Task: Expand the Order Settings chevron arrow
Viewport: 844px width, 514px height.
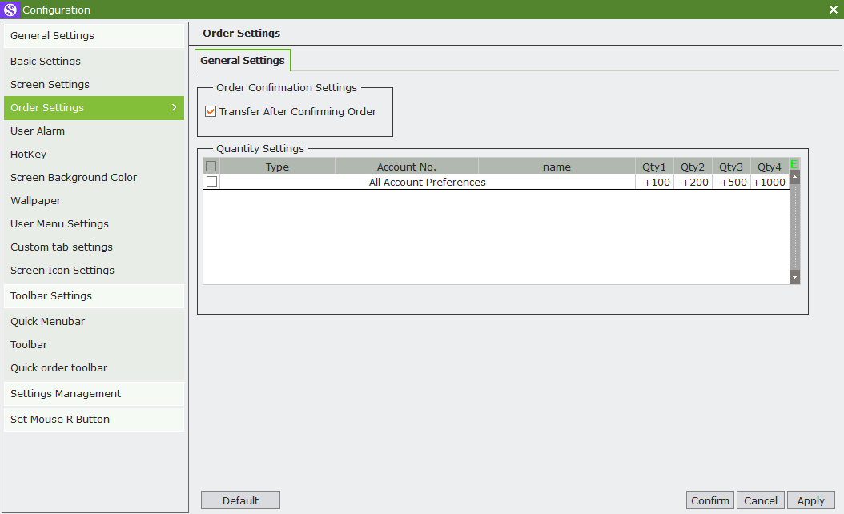Action: click(x=174, y=107)
